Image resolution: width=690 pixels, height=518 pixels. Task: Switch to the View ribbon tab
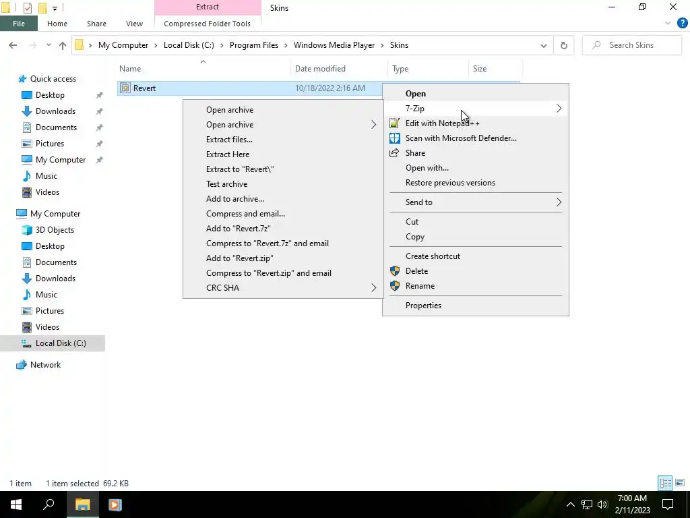tap(134, 24)
